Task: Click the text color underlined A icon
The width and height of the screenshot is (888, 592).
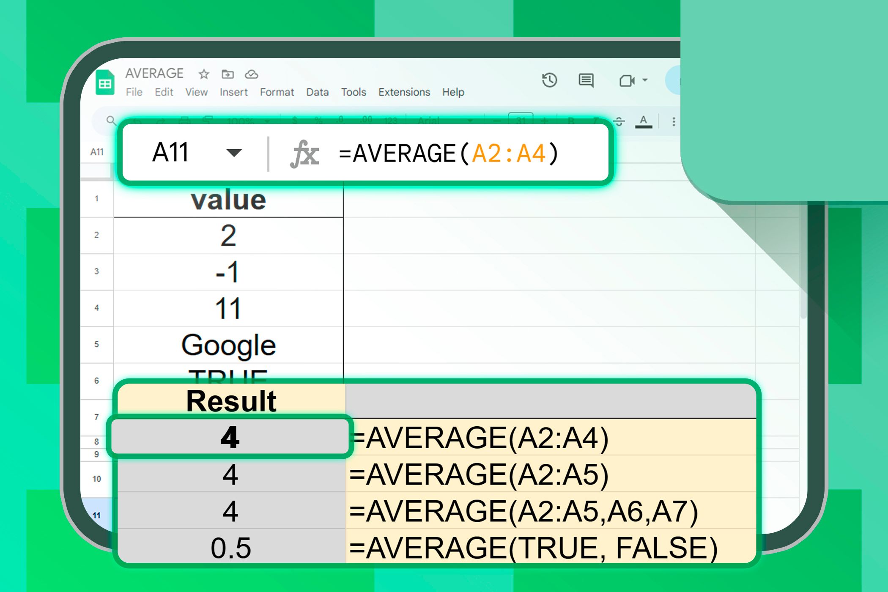Action: [643, 122]
